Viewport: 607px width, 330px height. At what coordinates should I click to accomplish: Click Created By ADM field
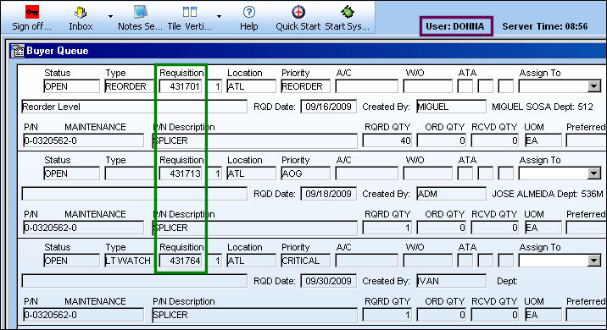tap(451, 194)
